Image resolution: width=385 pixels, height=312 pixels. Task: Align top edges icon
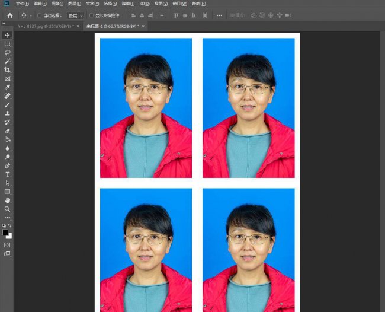coord(176,15)
